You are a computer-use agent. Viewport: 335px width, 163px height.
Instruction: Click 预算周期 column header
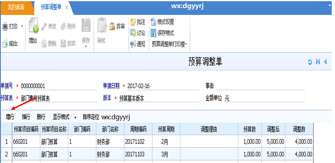point(166,129)
